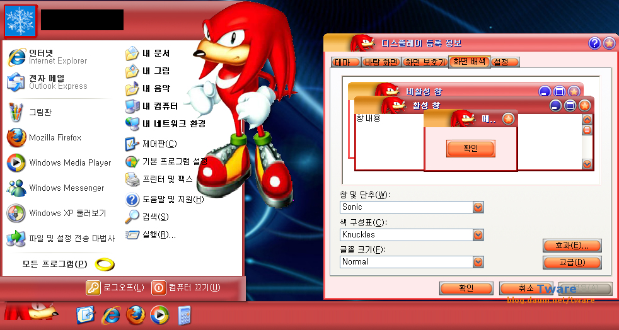The width and height of the screenshot is (619, 330).
Task: Open 검색 search
Action: pyautogui.click(x=147, y=217)
